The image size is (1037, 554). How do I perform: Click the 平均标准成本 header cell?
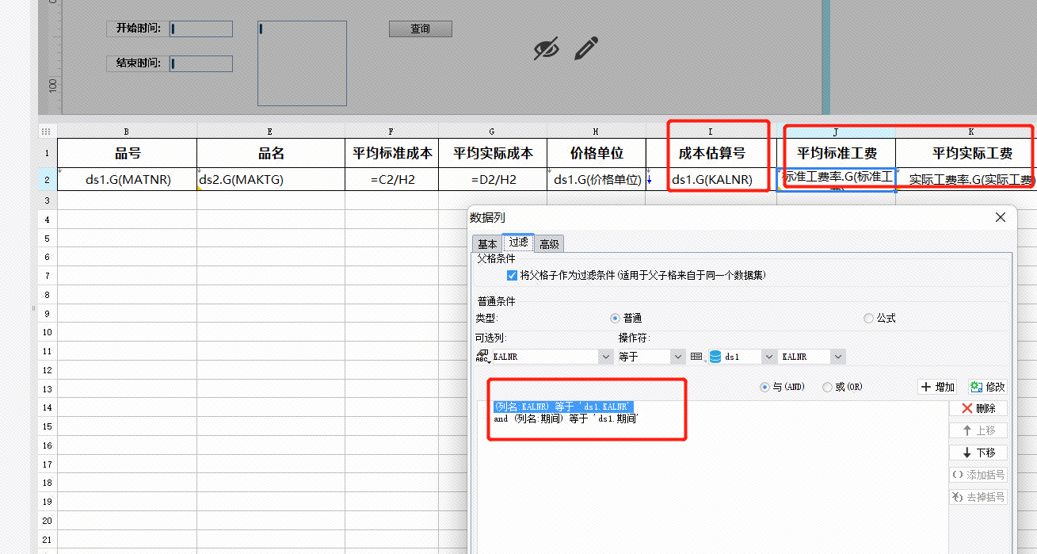point(391,153)
